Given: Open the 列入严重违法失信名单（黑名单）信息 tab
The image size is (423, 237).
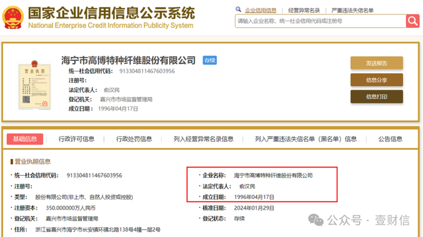Looking at the screenshot, I should 306,139.
